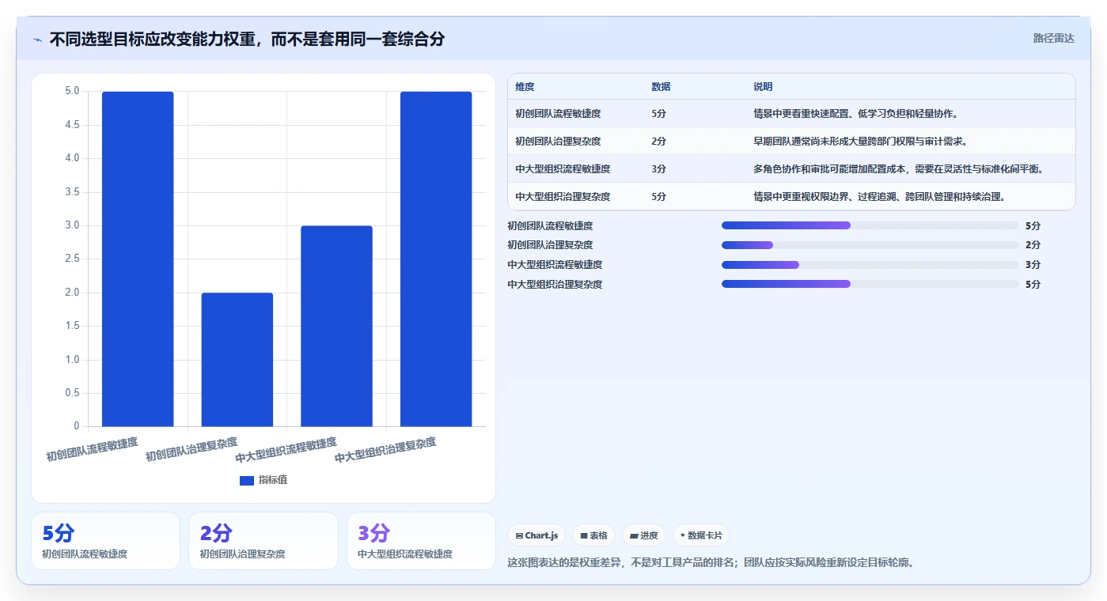
Task: Click the 表格 tag chip
Action: coord(593,535)
